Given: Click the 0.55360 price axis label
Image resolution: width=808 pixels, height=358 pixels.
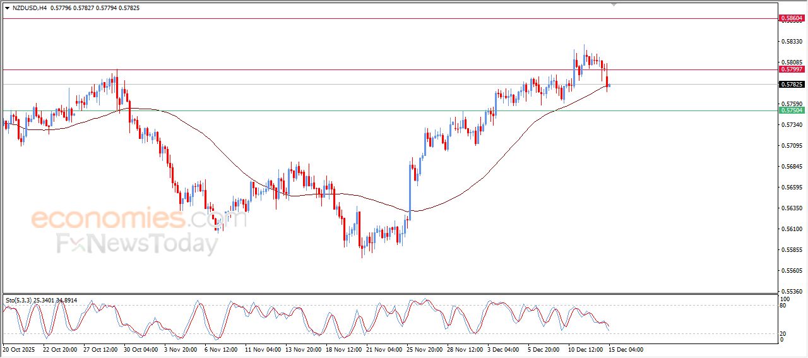Looking at the screenshot, I should pos(792,292).
